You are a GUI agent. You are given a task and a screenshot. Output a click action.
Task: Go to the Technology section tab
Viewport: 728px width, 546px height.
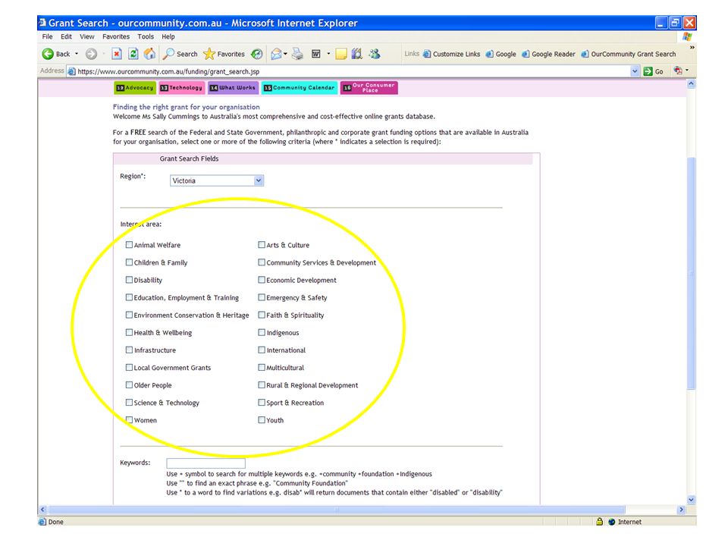click(181, 88)
